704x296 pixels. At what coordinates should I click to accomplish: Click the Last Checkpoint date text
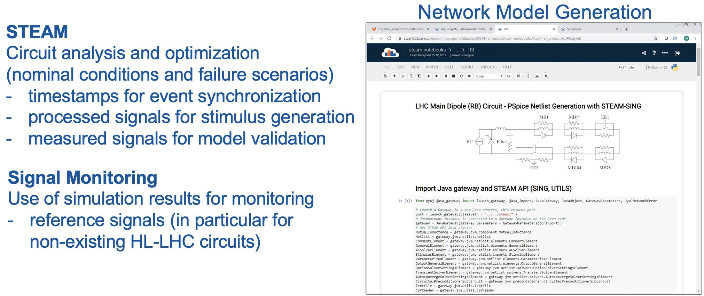tap(428, 55)
